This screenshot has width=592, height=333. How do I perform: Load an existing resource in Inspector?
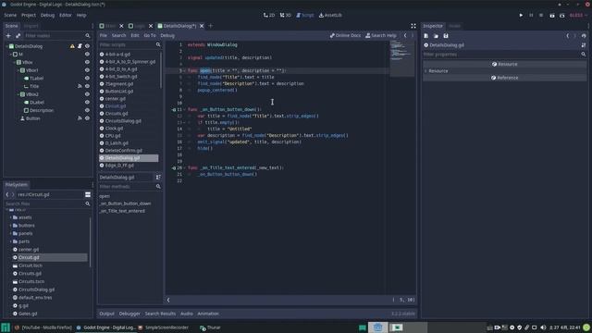coord(436,35)
